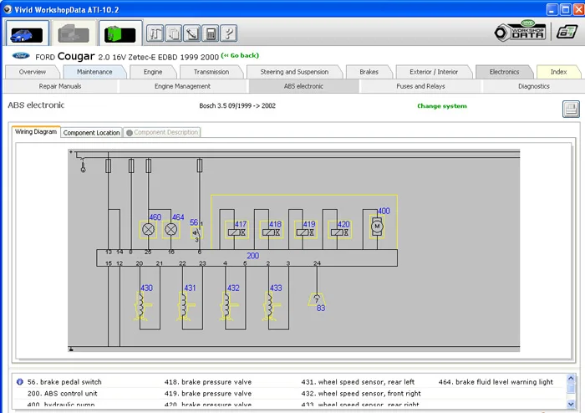Click the diagonal pencil toolbar icon

click(x=192, y=33)
